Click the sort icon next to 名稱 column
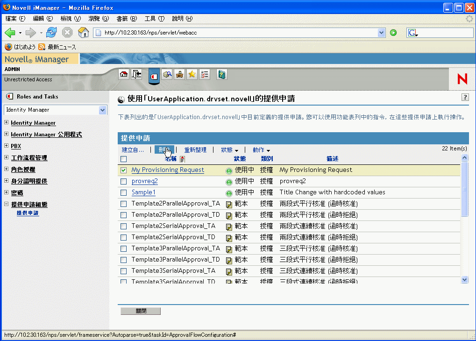Image resolution: width=476 pixels, height=341 pixels. point(182,159)
